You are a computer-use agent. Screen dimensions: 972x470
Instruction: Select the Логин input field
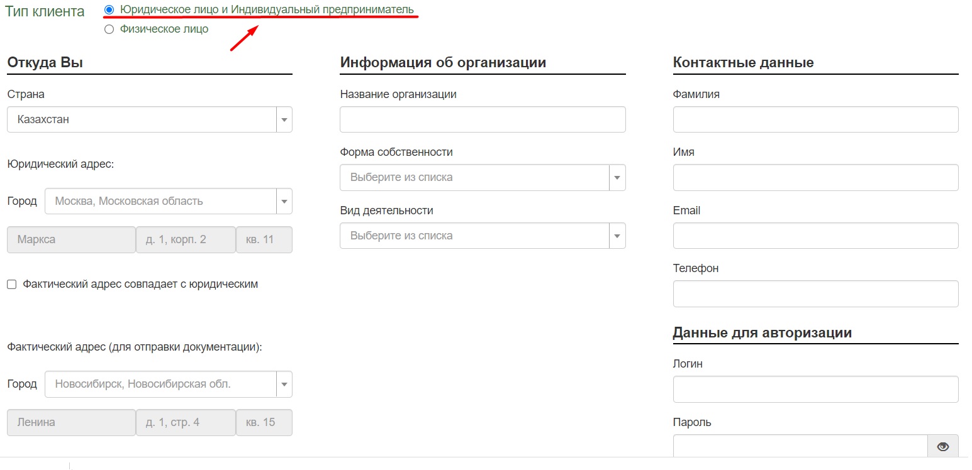[x=815, y=389]
